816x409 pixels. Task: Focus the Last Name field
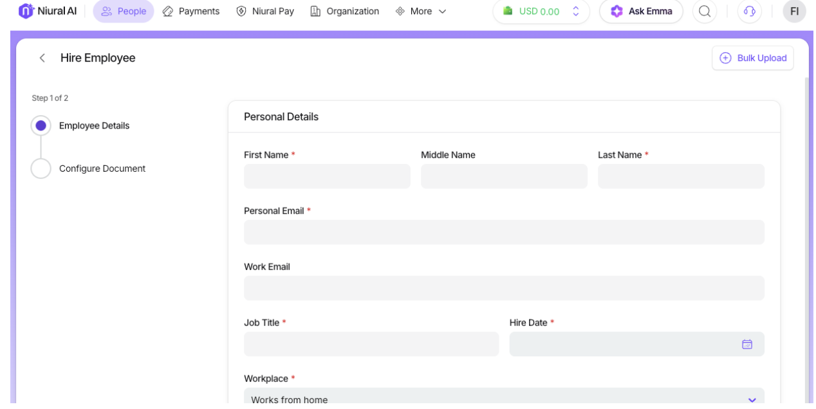[681, 176]
